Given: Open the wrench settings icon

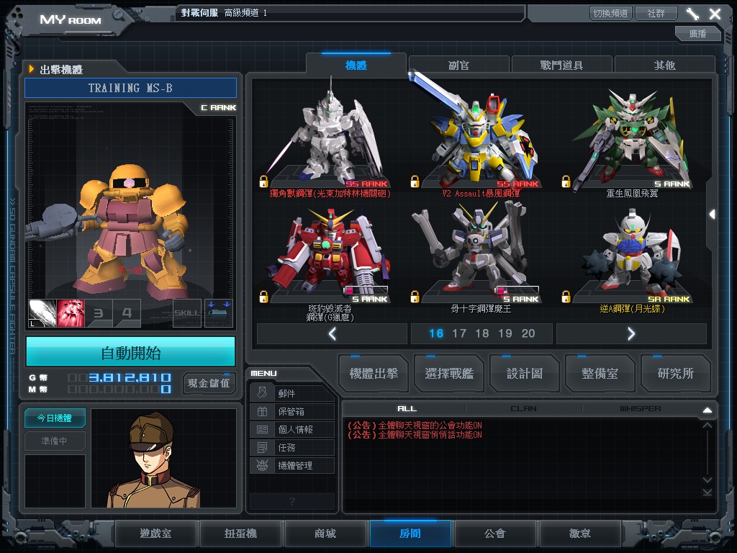Looking at the screenshot, I should coord(692,14).
